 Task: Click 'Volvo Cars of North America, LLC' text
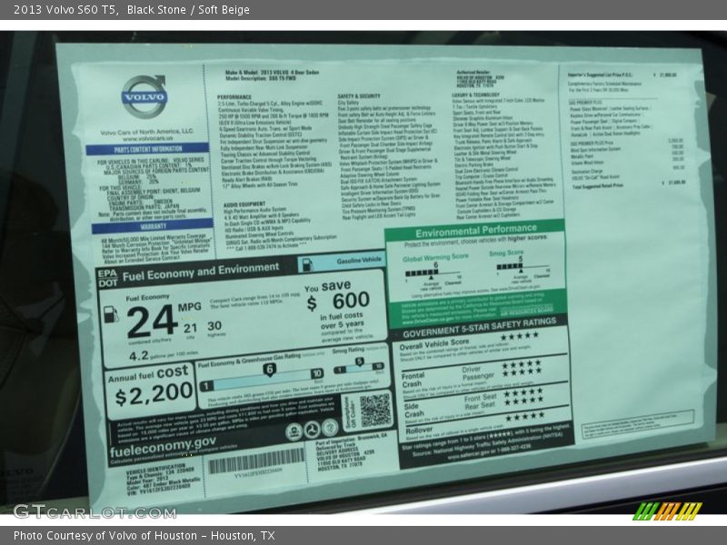coord(146,132)
